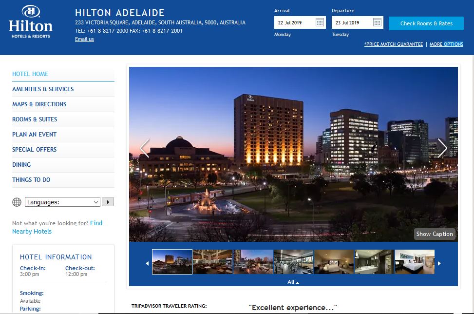The height and width of the screenshot is (314, 474).
Task: Select the hotel exterior night thumbnail
Action: (x=172, y=262)
